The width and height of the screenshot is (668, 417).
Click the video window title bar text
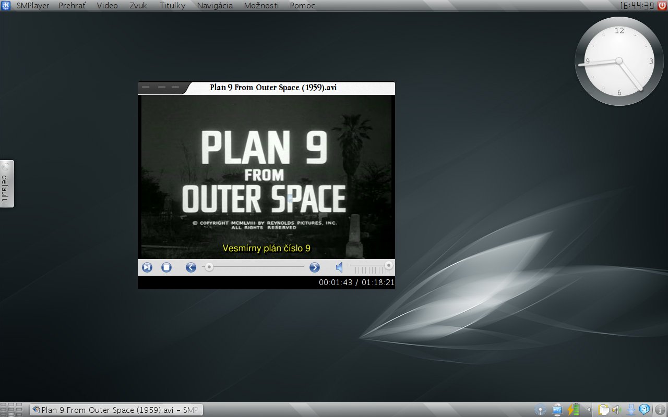point(273,88)
